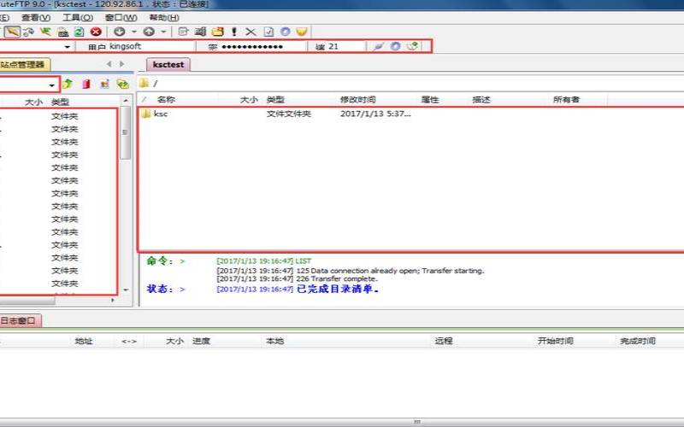Screen dimensions: 684x427
Task: Click the exclamation mark icon in toolbar
Action: click(x=234, y=32)
